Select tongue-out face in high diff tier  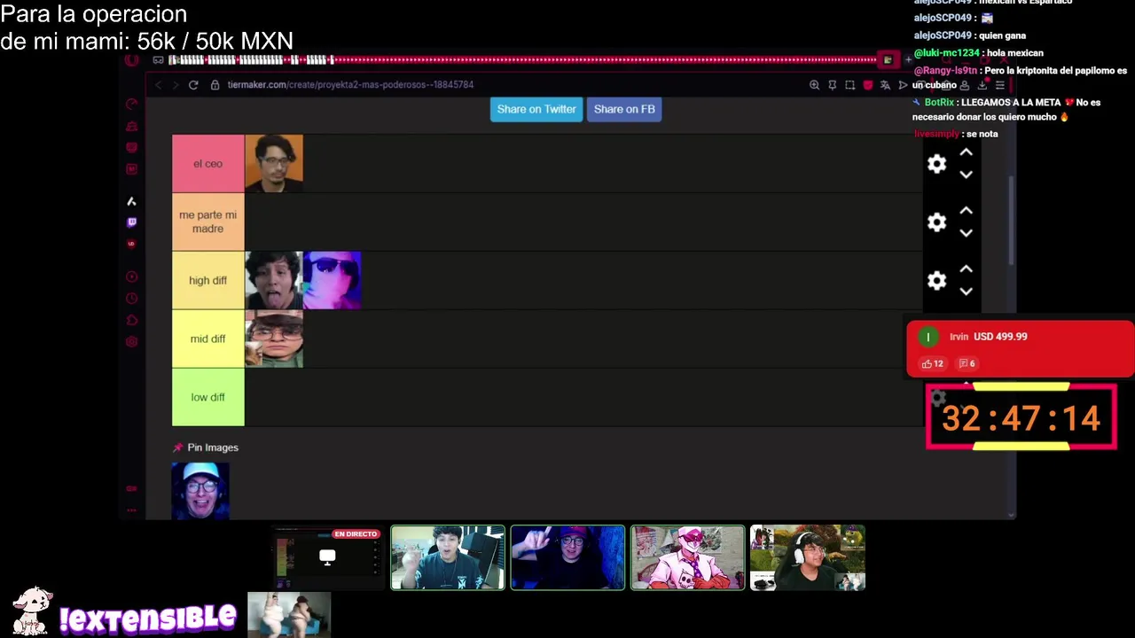274,281
